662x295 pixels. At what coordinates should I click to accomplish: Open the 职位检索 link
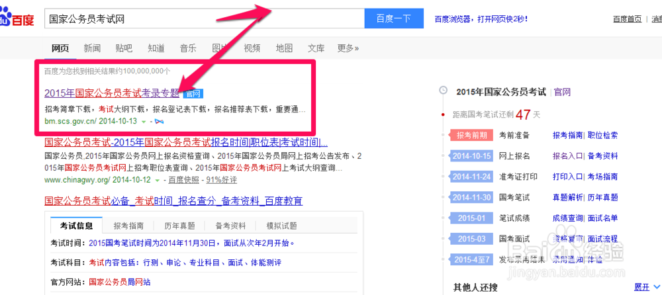tap(602, 135)
